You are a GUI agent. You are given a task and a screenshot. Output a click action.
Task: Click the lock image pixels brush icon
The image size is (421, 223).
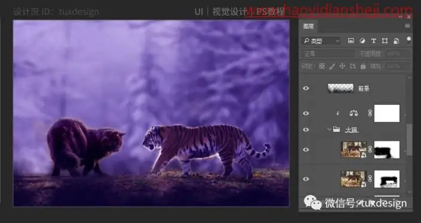pyautogui.click(x=332, y=66)
